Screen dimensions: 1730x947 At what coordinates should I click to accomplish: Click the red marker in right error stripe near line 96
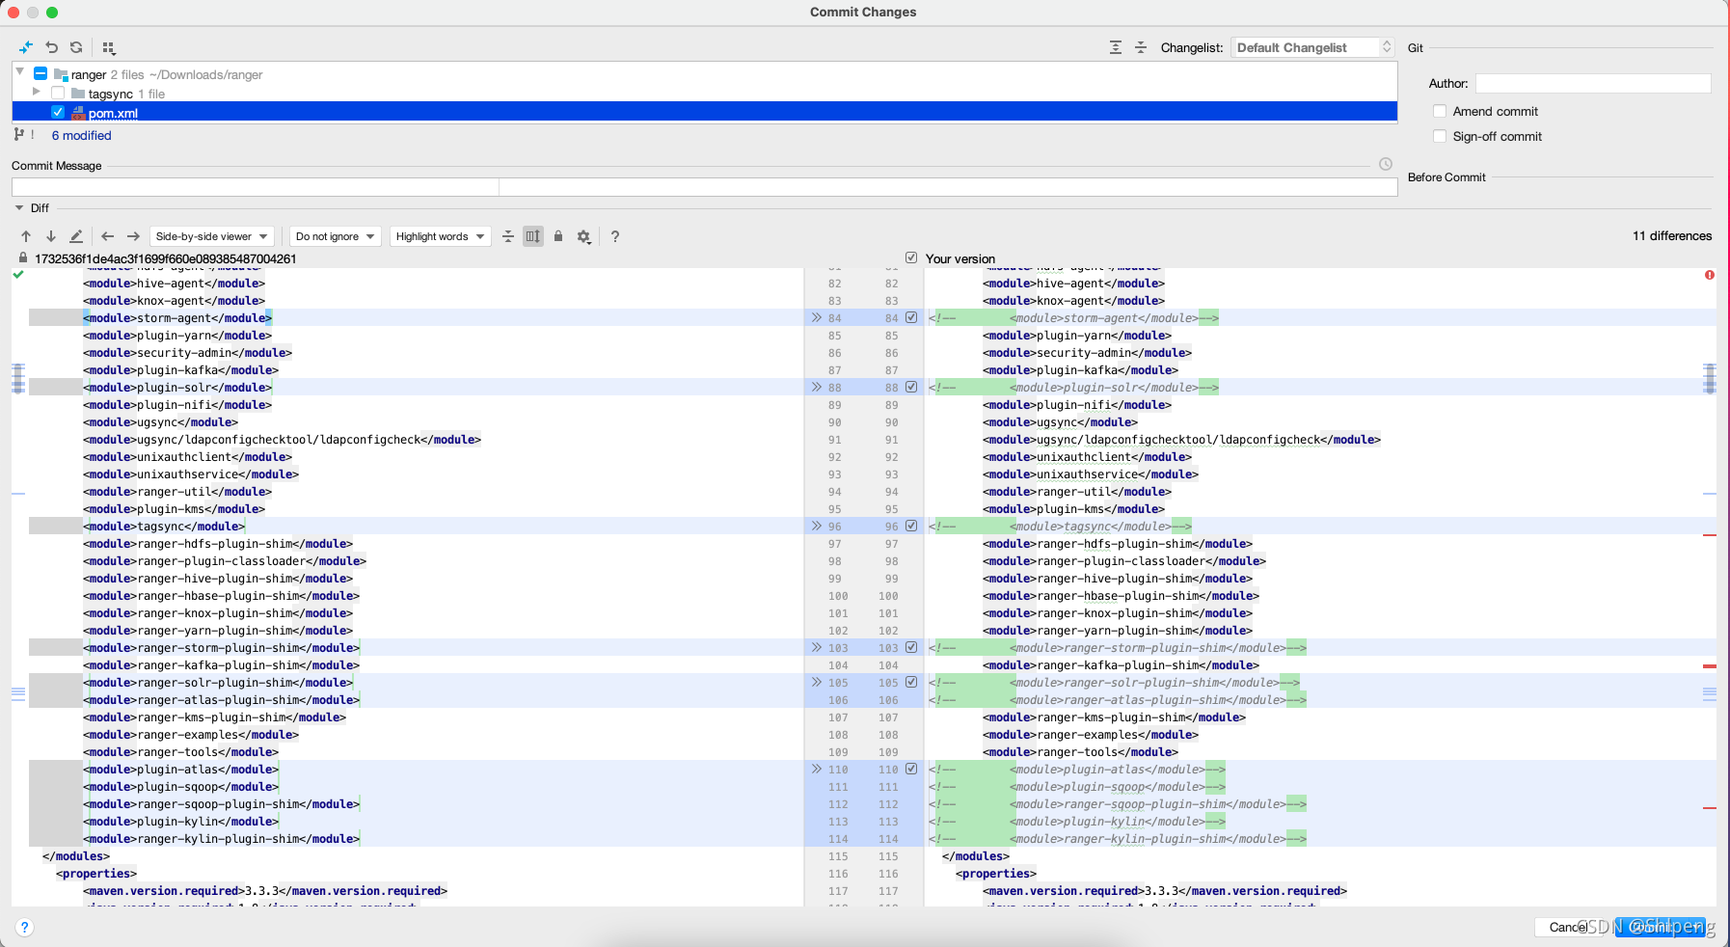(1710, 535)
